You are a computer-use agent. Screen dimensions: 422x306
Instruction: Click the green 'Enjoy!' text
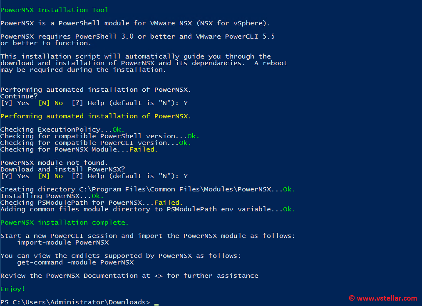pos(12,289)
